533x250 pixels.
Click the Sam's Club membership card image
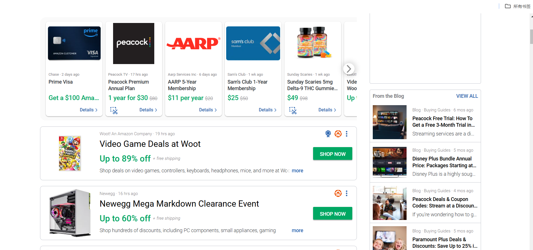coord(253,43)
